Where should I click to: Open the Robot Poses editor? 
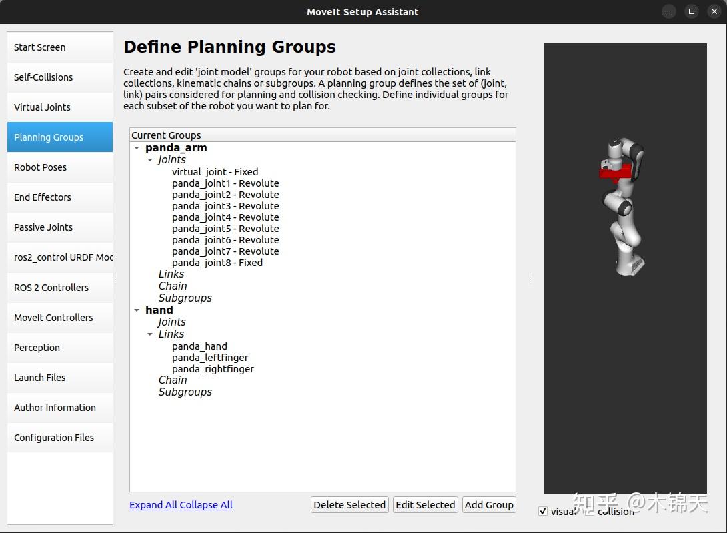(40, 167)
